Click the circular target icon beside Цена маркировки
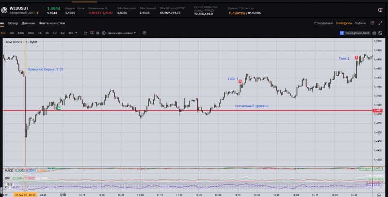Screen dimensions: 388x197 (104, 33)
